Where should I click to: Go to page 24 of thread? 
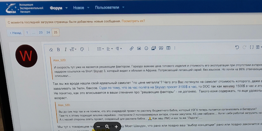48,33
